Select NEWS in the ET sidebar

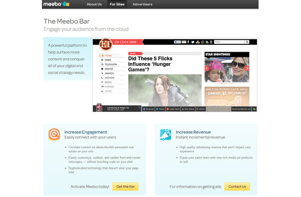click(113, 60)
